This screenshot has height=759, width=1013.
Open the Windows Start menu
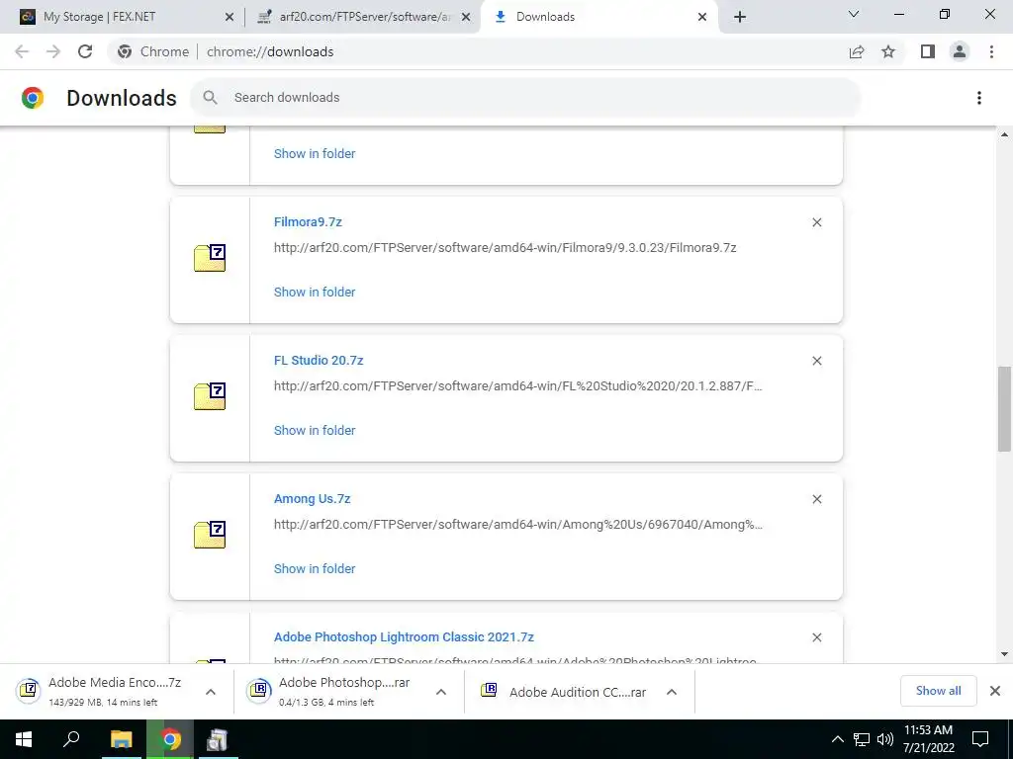pyautogui.click(x=24, y=739)
